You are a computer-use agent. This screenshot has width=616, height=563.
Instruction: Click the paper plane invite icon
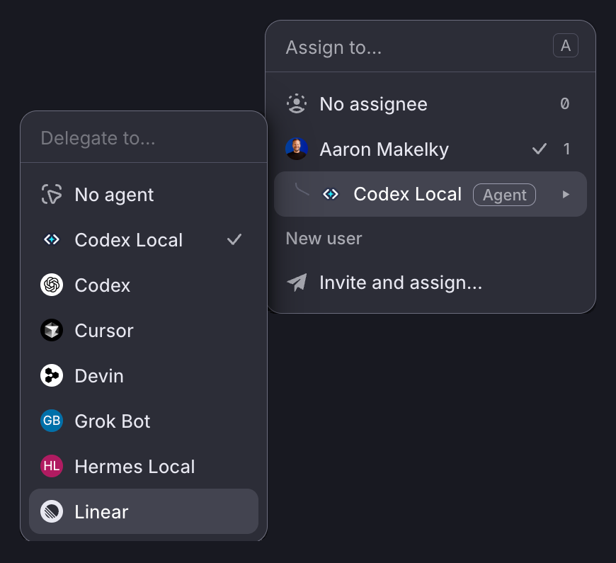[x=297, y=282]
